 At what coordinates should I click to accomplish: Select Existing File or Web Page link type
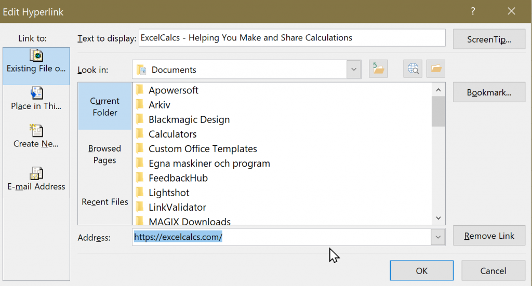(x=36, y=66)
